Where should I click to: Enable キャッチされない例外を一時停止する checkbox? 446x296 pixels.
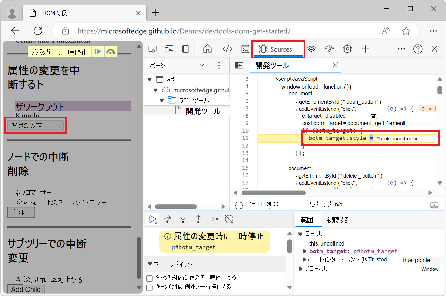tap(149, 278)
